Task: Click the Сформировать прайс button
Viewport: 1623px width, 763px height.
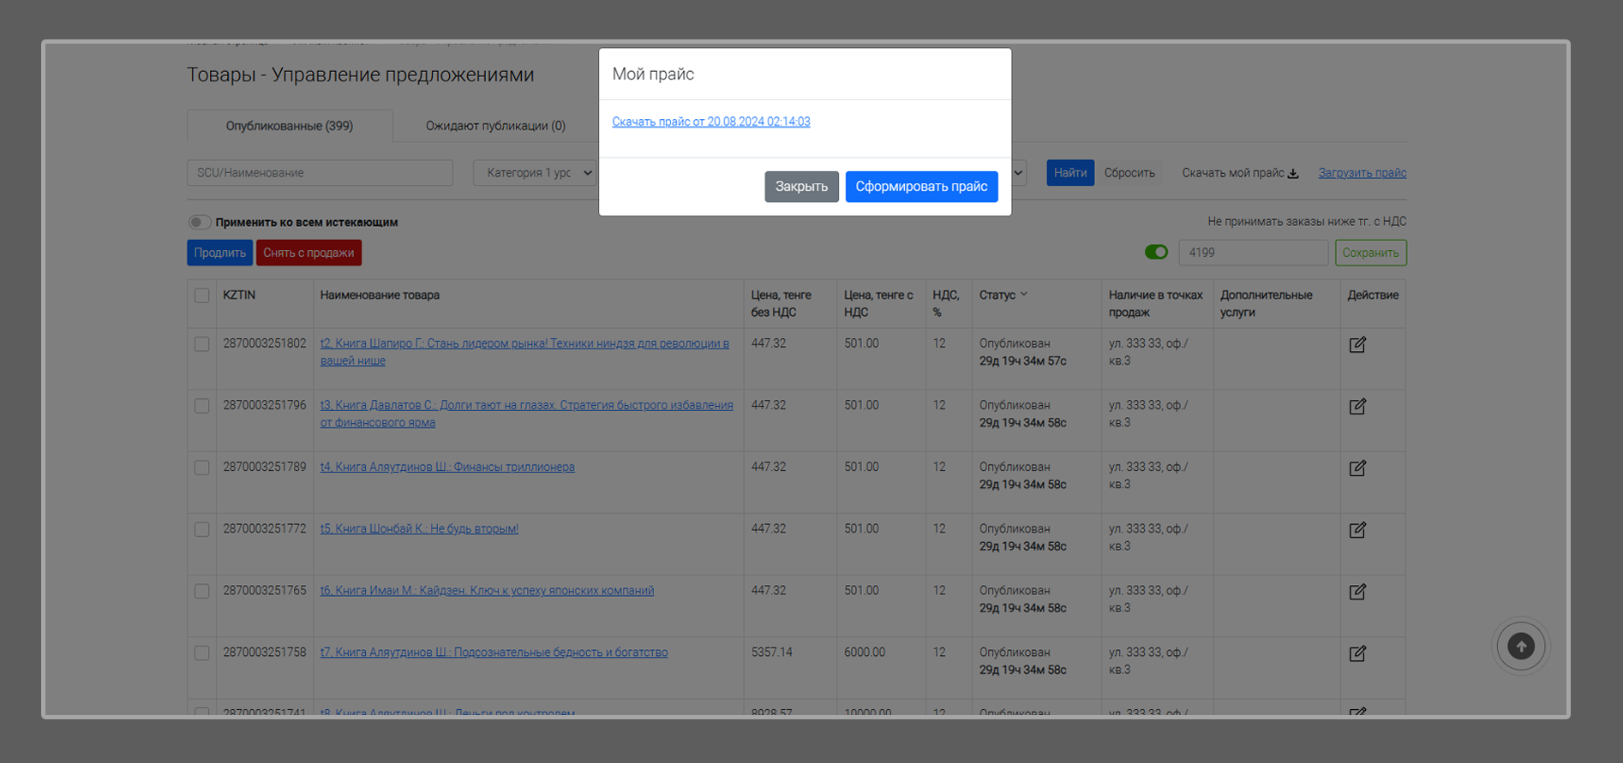Action: point(921,187)
